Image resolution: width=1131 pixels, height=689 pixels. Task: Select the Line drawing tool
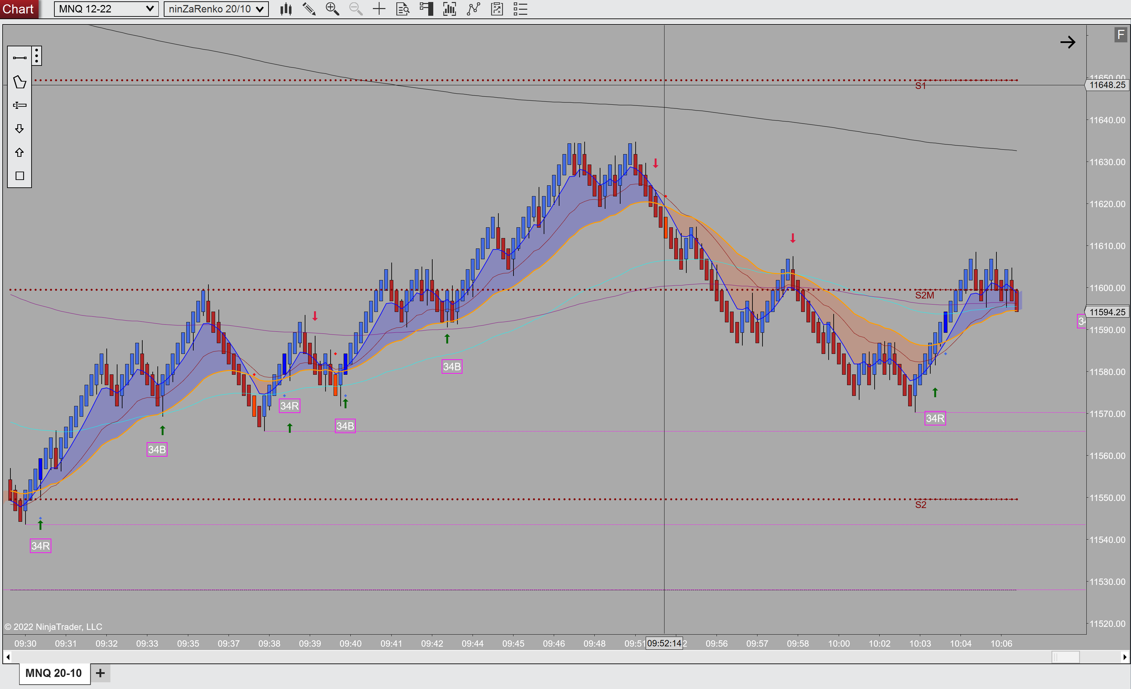[x=19, y=58]
